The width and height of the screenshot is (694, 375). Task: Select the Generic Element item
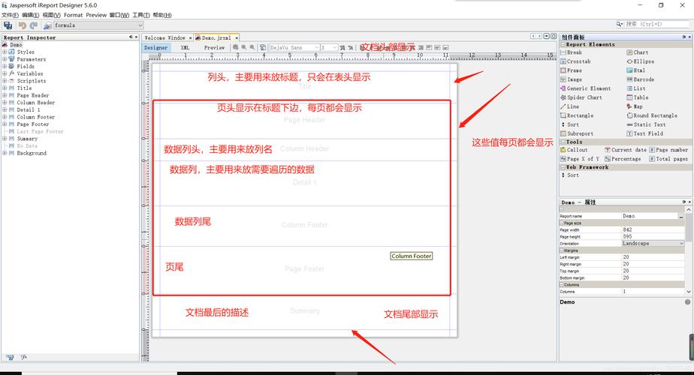coord(586,88)
